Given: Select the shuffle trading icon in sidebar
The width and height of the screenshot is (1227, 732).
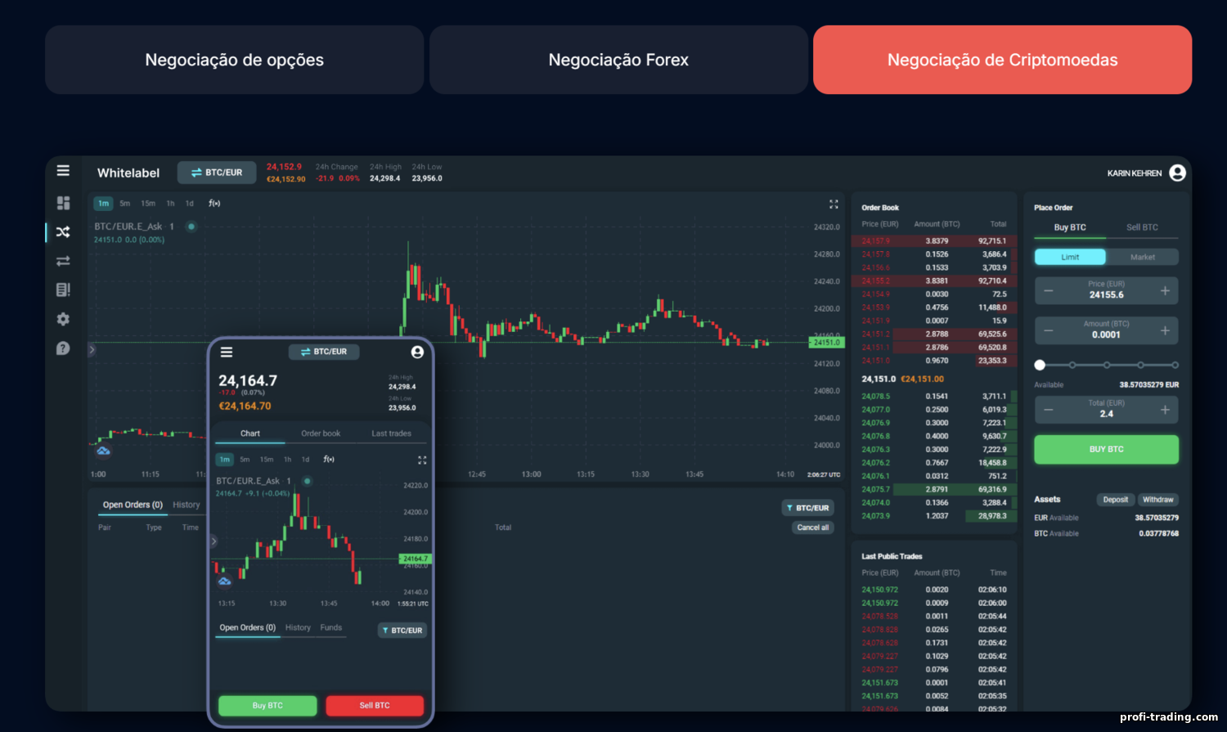Looking at the screenshot, I should 63,232.
